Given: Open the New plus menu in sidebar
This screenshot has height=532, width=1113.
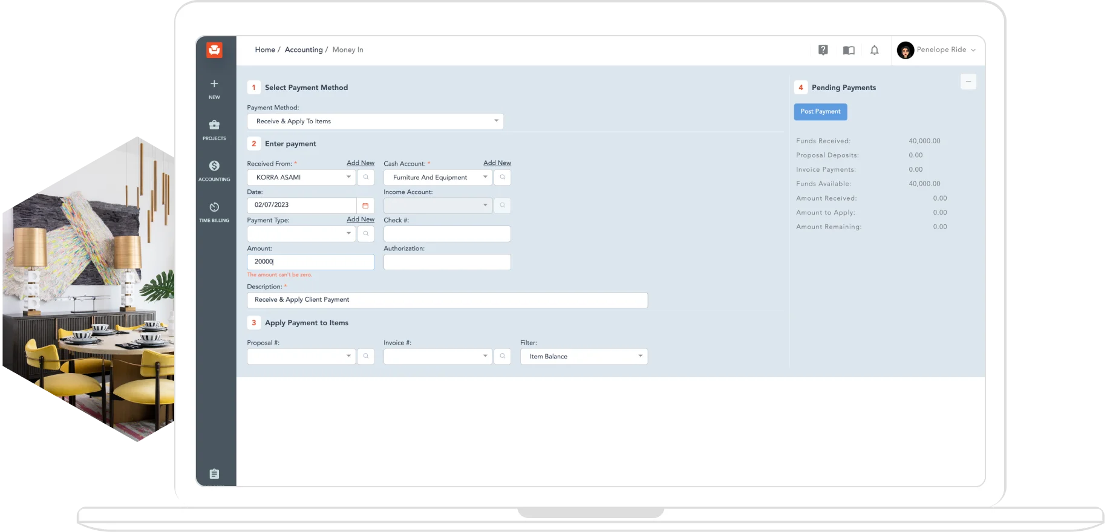Looking at the screenshot, I should 214,88.
